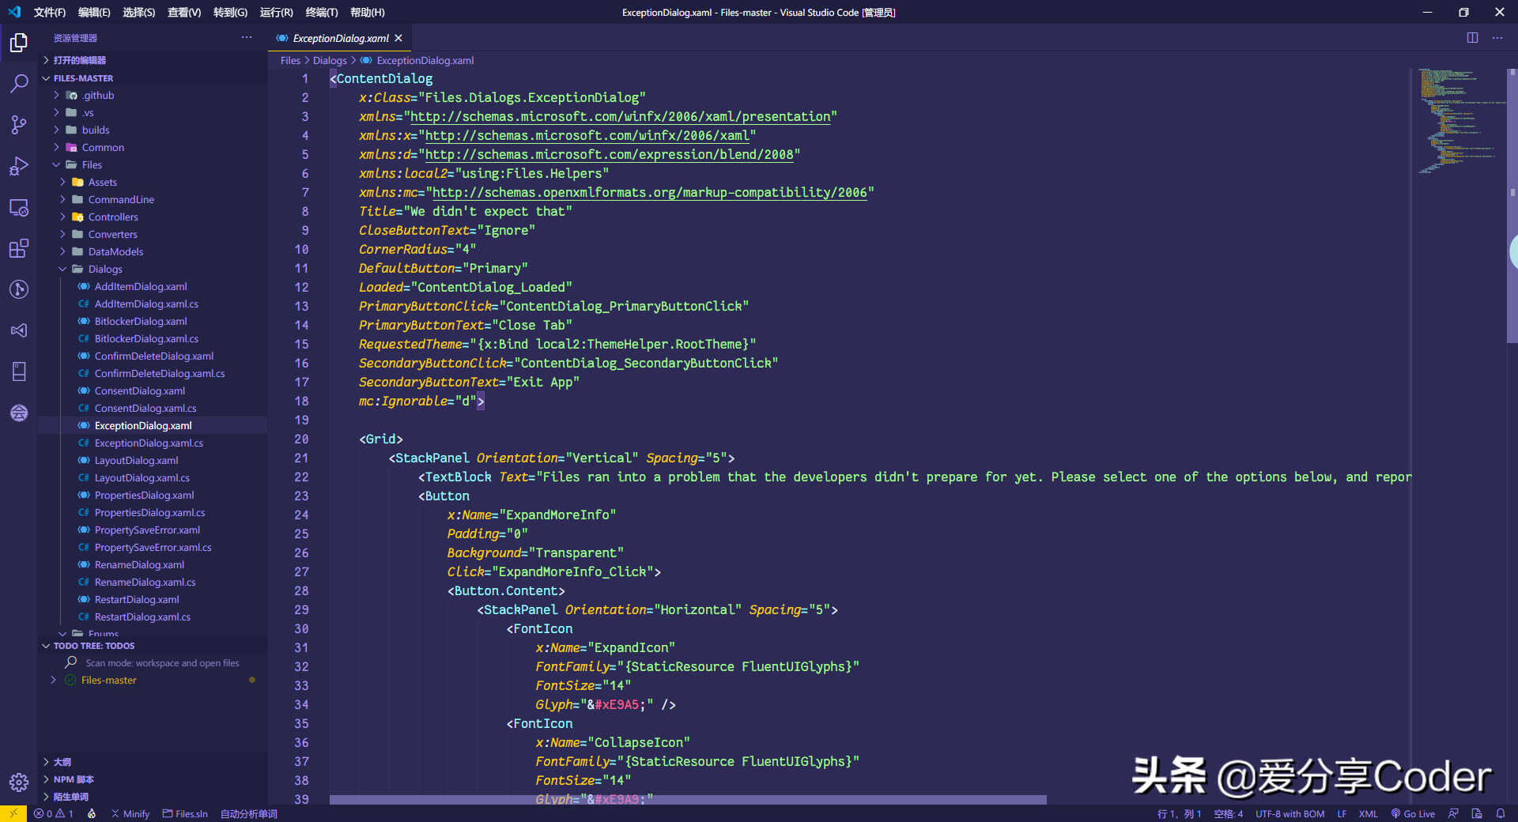Open the 终端(T) menu
1518x822 pixels.
pos(321,12)
